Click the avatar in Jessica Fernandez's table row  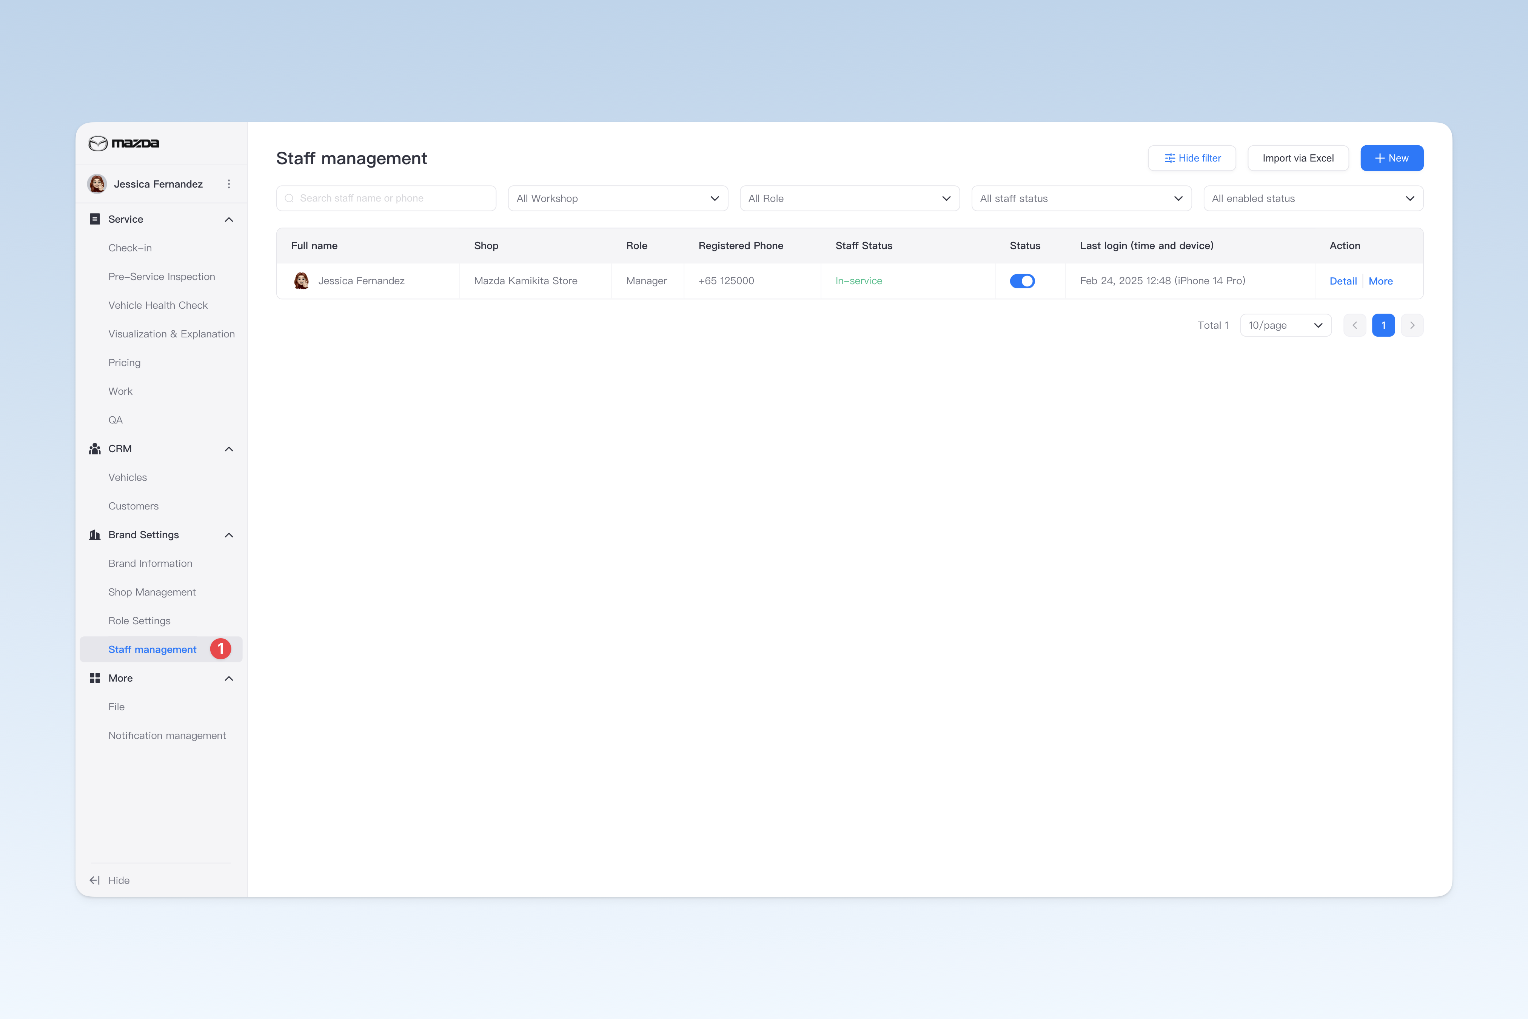tap(302, 281)
